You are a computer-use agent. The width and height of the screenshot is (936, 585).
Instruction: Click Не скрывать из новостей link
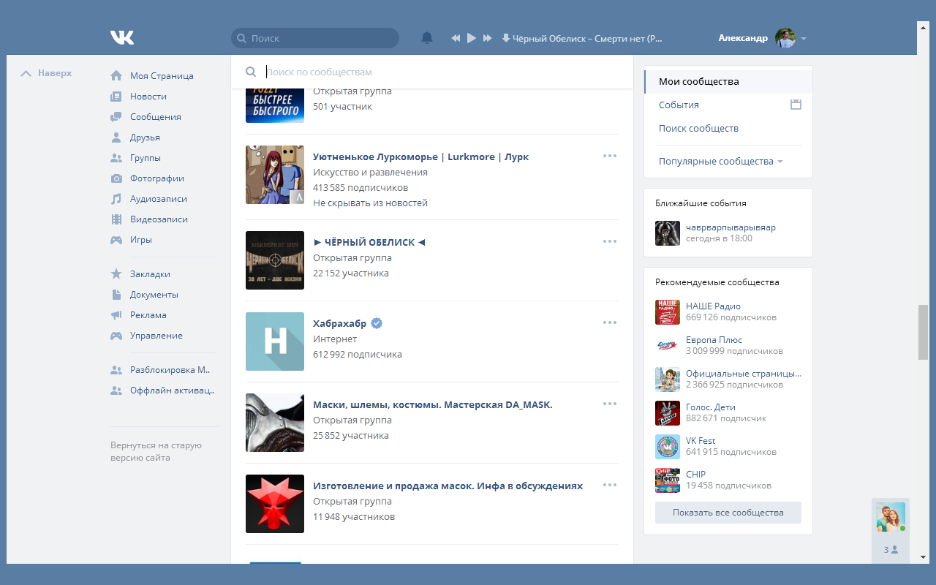[370, 203]
